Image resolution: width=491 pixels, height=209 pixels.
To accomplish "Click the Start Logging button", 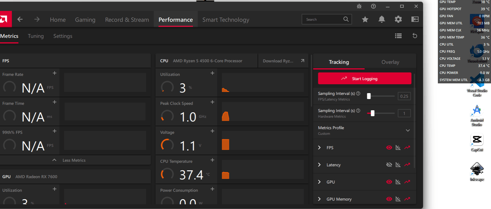I will [365, 79].
